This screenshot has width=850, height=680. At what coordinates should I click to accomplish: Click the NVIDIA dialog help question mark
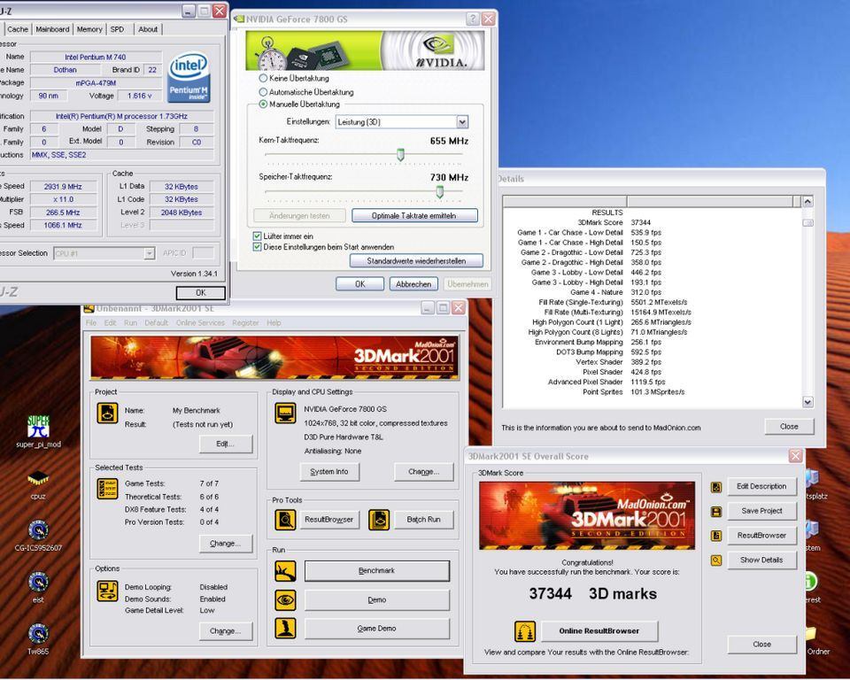[x=473, y=19]
